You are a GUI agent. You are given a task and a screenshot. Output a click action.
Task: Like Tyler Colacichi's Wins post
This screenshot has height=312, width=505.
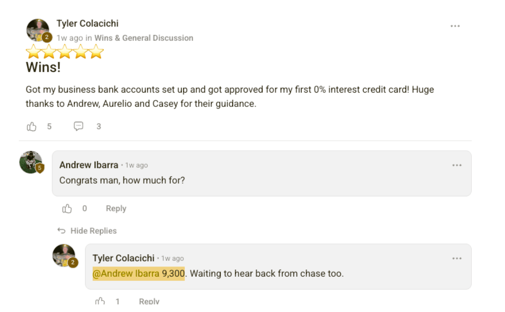click(32, 126)
